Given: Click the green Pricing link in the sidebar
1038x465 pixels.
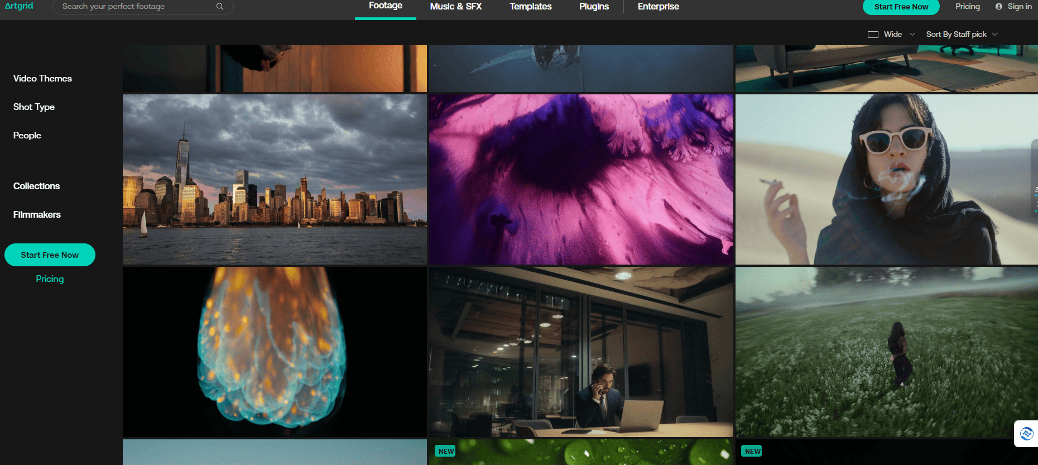Looking at the screenshot, I should tap(50, 279).
